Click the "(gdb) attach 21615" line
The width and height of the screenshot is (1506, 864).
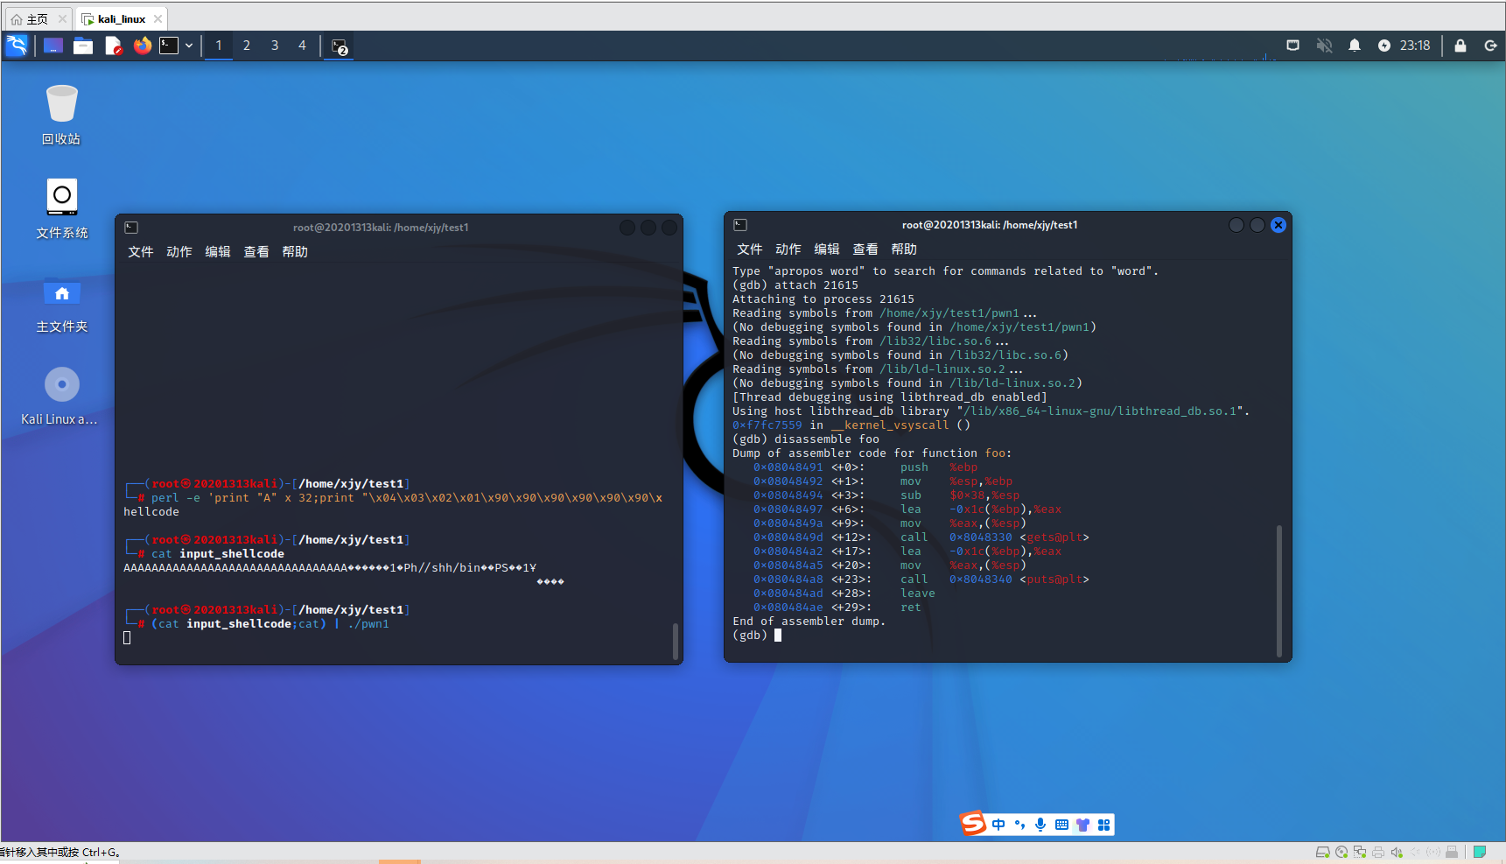point(795,285)
